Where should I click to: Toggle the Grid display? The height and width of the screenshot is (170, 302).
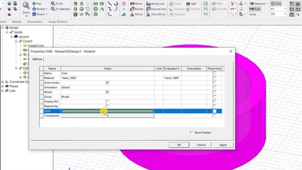tap(276, 4)
